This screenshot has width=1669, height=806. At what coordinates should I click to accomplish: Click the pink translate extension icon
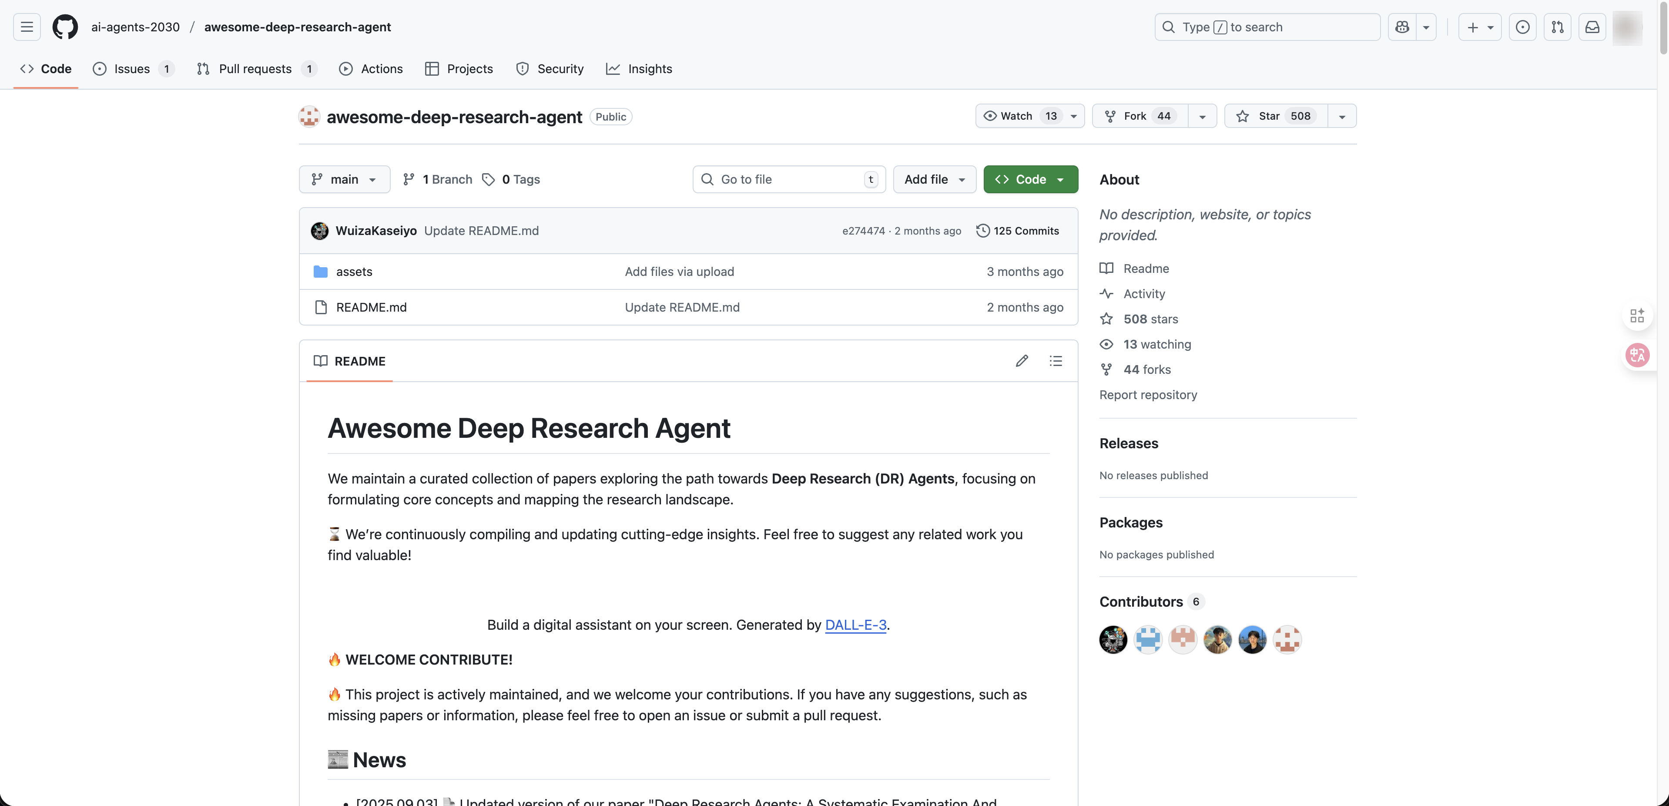1637,355
